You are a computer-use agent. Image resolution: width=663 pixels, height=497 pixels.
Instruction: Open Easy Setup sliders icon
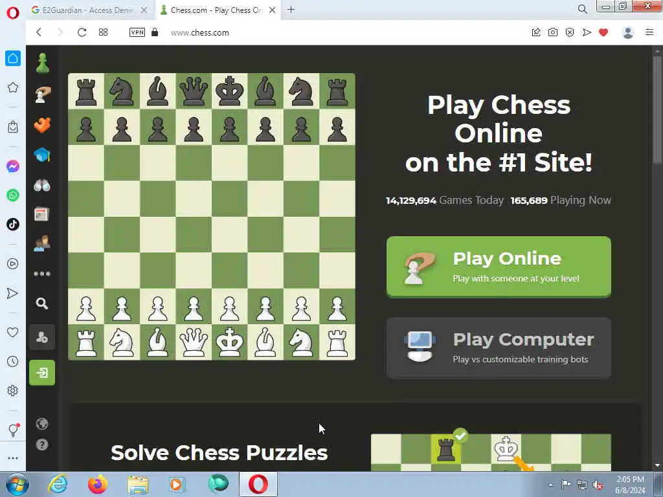(649, 32)
